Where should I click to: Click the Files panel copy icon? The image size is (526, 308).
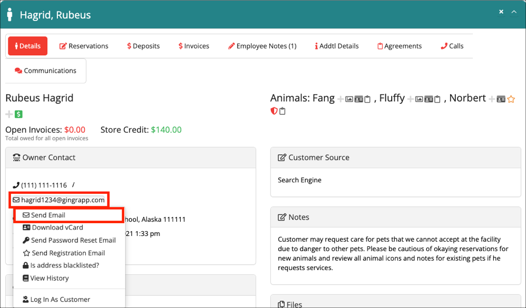coord(281,304)
